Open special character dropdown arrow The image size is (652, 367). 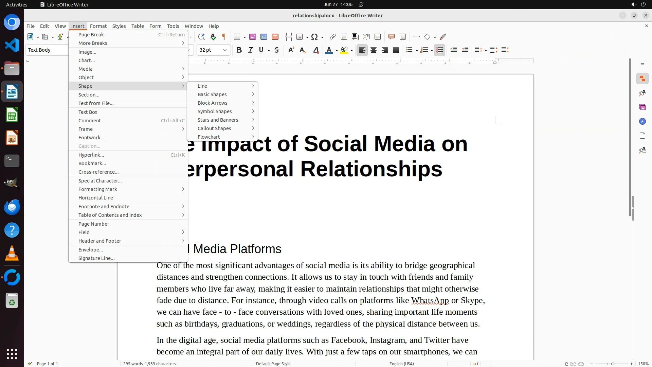322,37
